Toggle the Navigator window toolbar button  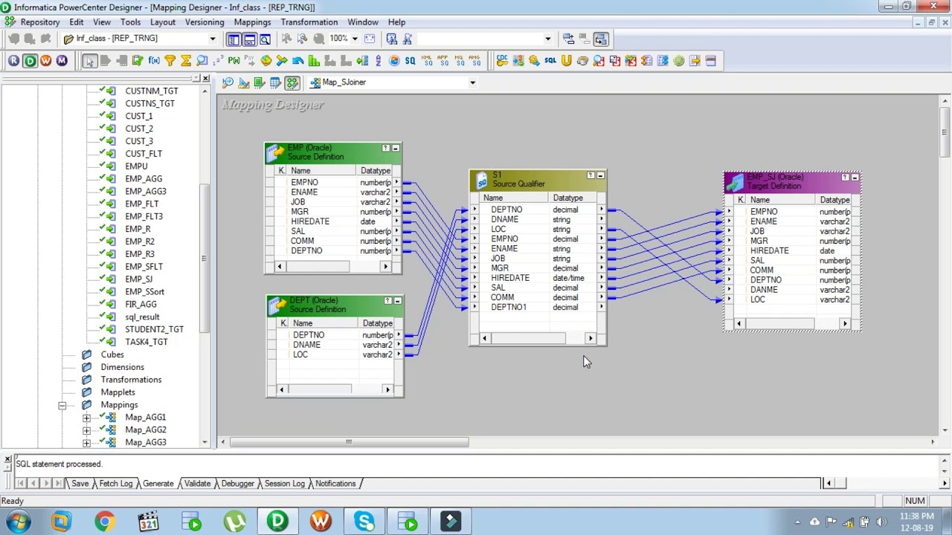(234, 39)
